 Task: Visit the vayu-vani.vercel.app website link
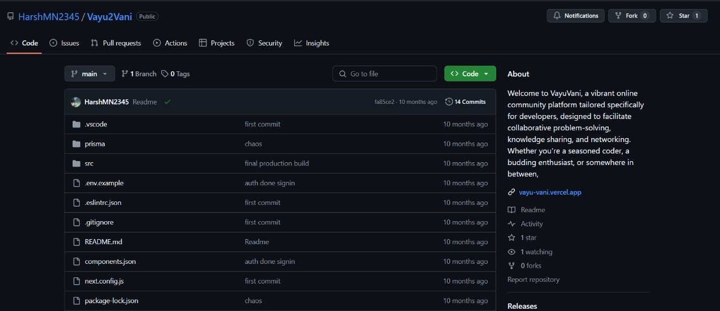(550, 192)
